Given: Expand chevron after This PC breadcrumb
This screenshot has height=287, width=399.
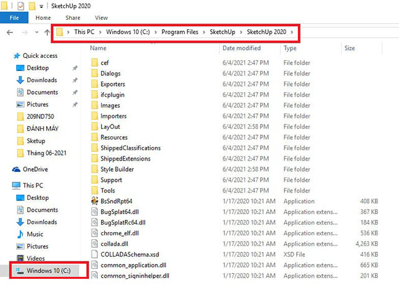Looking at the screenshot, I should click(100, 32).
